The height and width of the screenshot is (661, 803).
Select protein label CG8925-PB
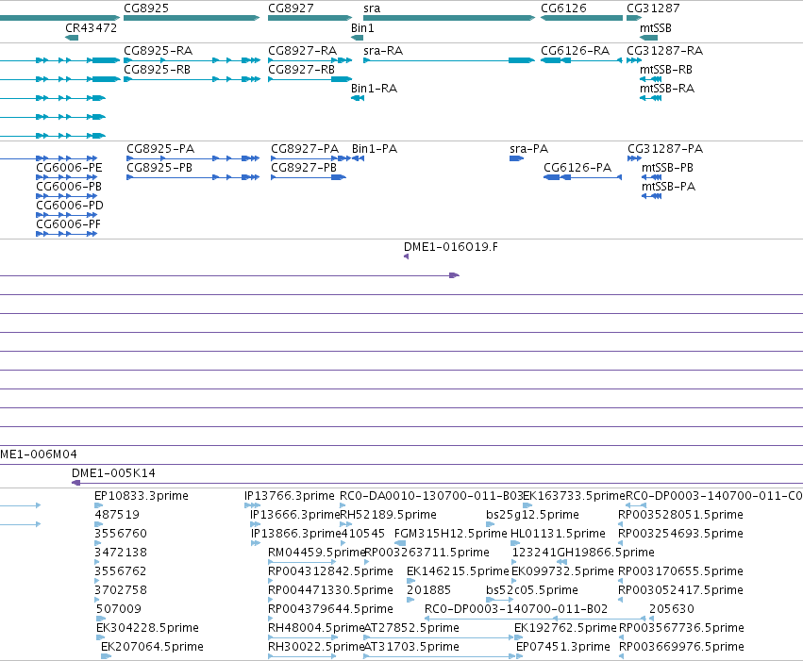159,168
